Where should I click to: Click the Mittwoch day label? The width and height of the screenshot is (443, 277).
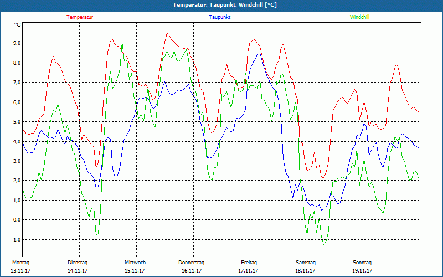pyautogui.click(x=135, y=263)
